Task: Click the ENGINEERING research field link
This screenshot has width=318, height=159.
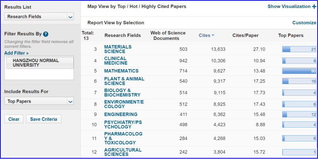Action: click(x=121, y=114)
